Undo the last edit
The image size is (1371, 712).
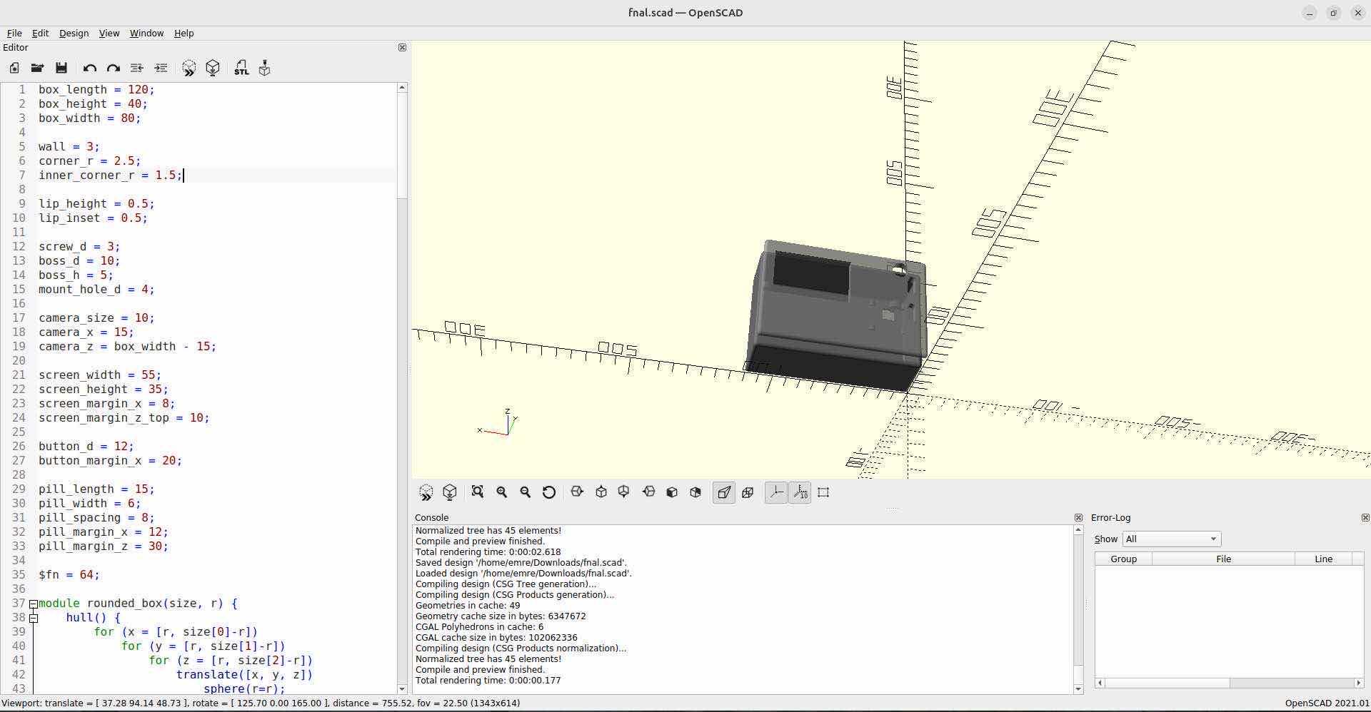point(89,68)
